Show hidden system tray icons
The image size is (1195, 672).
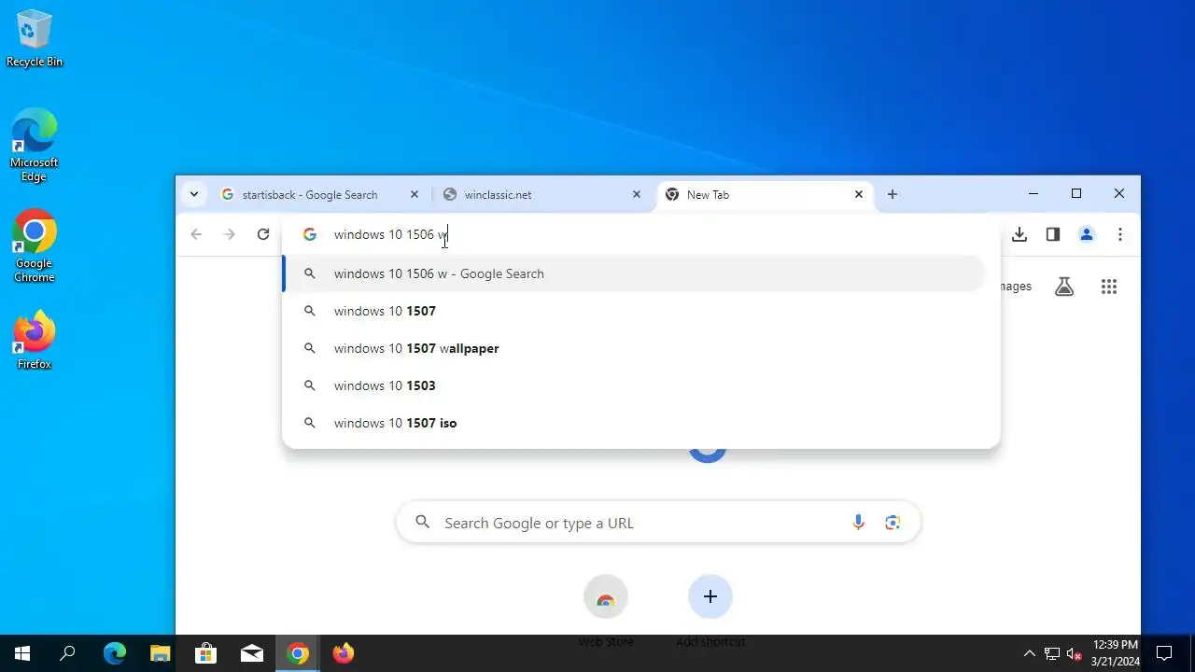click(x=1030, y=653)
